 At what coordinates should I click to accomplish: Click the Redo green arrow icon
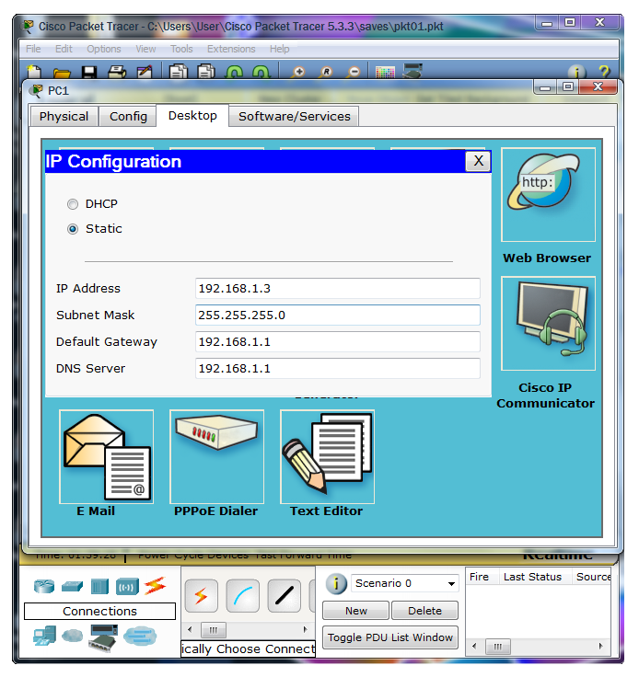point(261,72)
